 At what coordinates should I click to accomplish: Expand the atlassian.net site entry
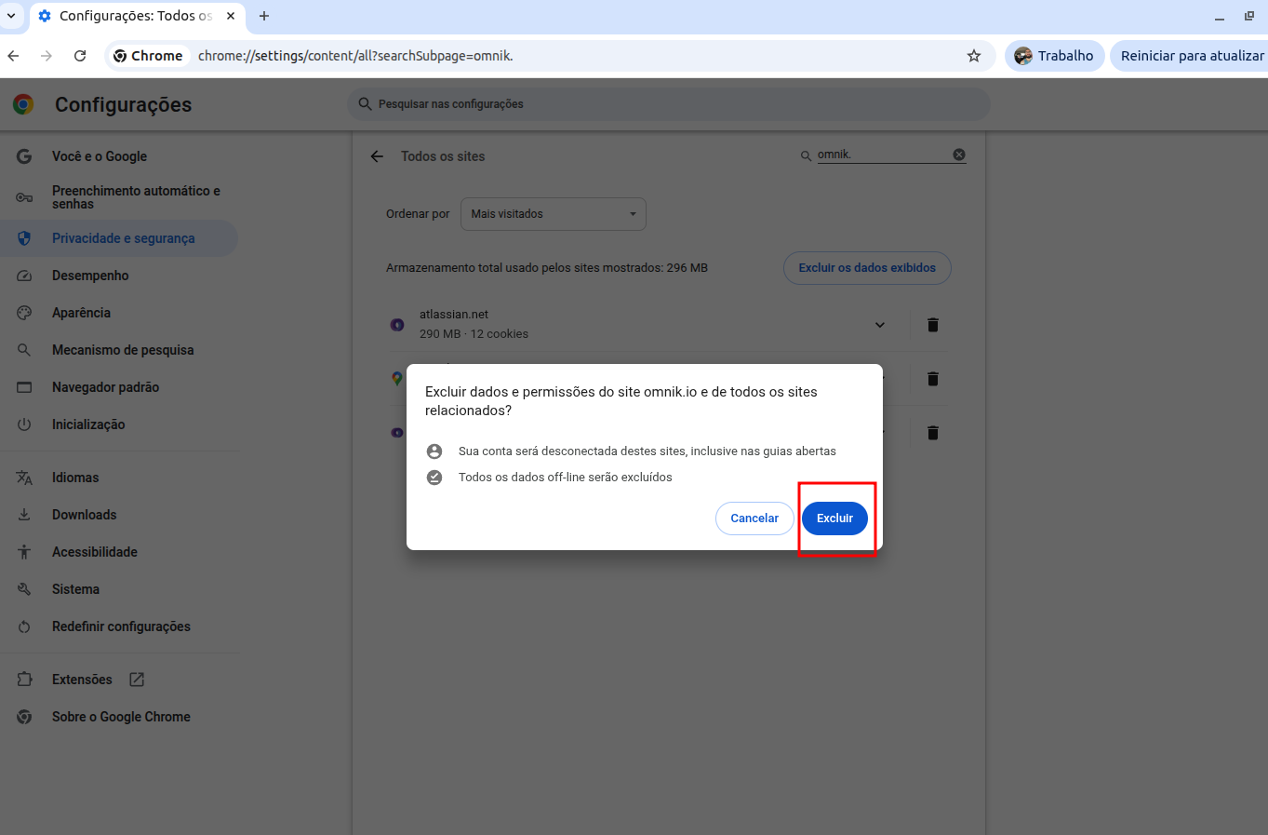879,325
